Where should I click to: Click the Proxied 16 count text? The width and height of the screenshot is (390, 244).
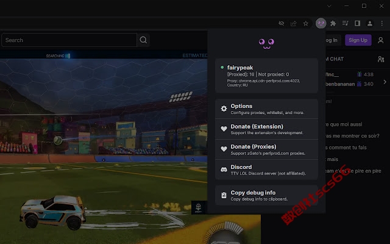point(241,74)
